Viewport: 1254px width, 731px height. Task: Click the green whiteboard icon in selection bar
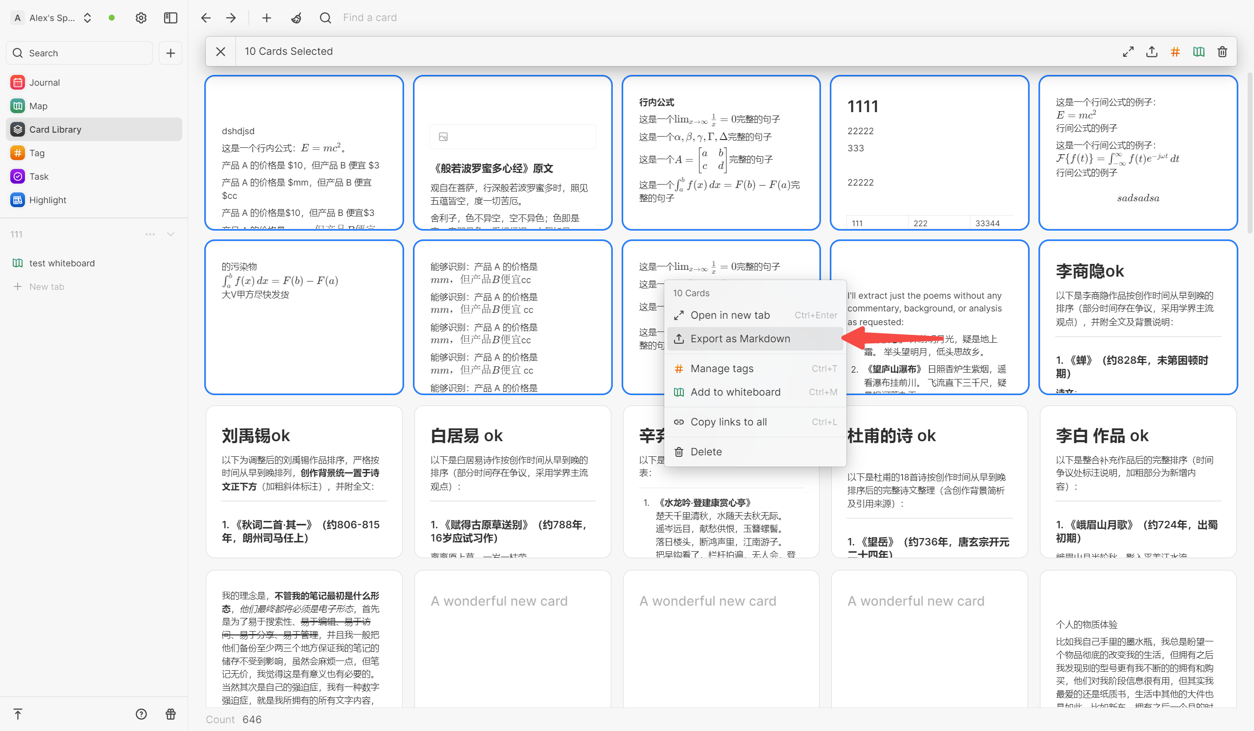pos(1198,51)
